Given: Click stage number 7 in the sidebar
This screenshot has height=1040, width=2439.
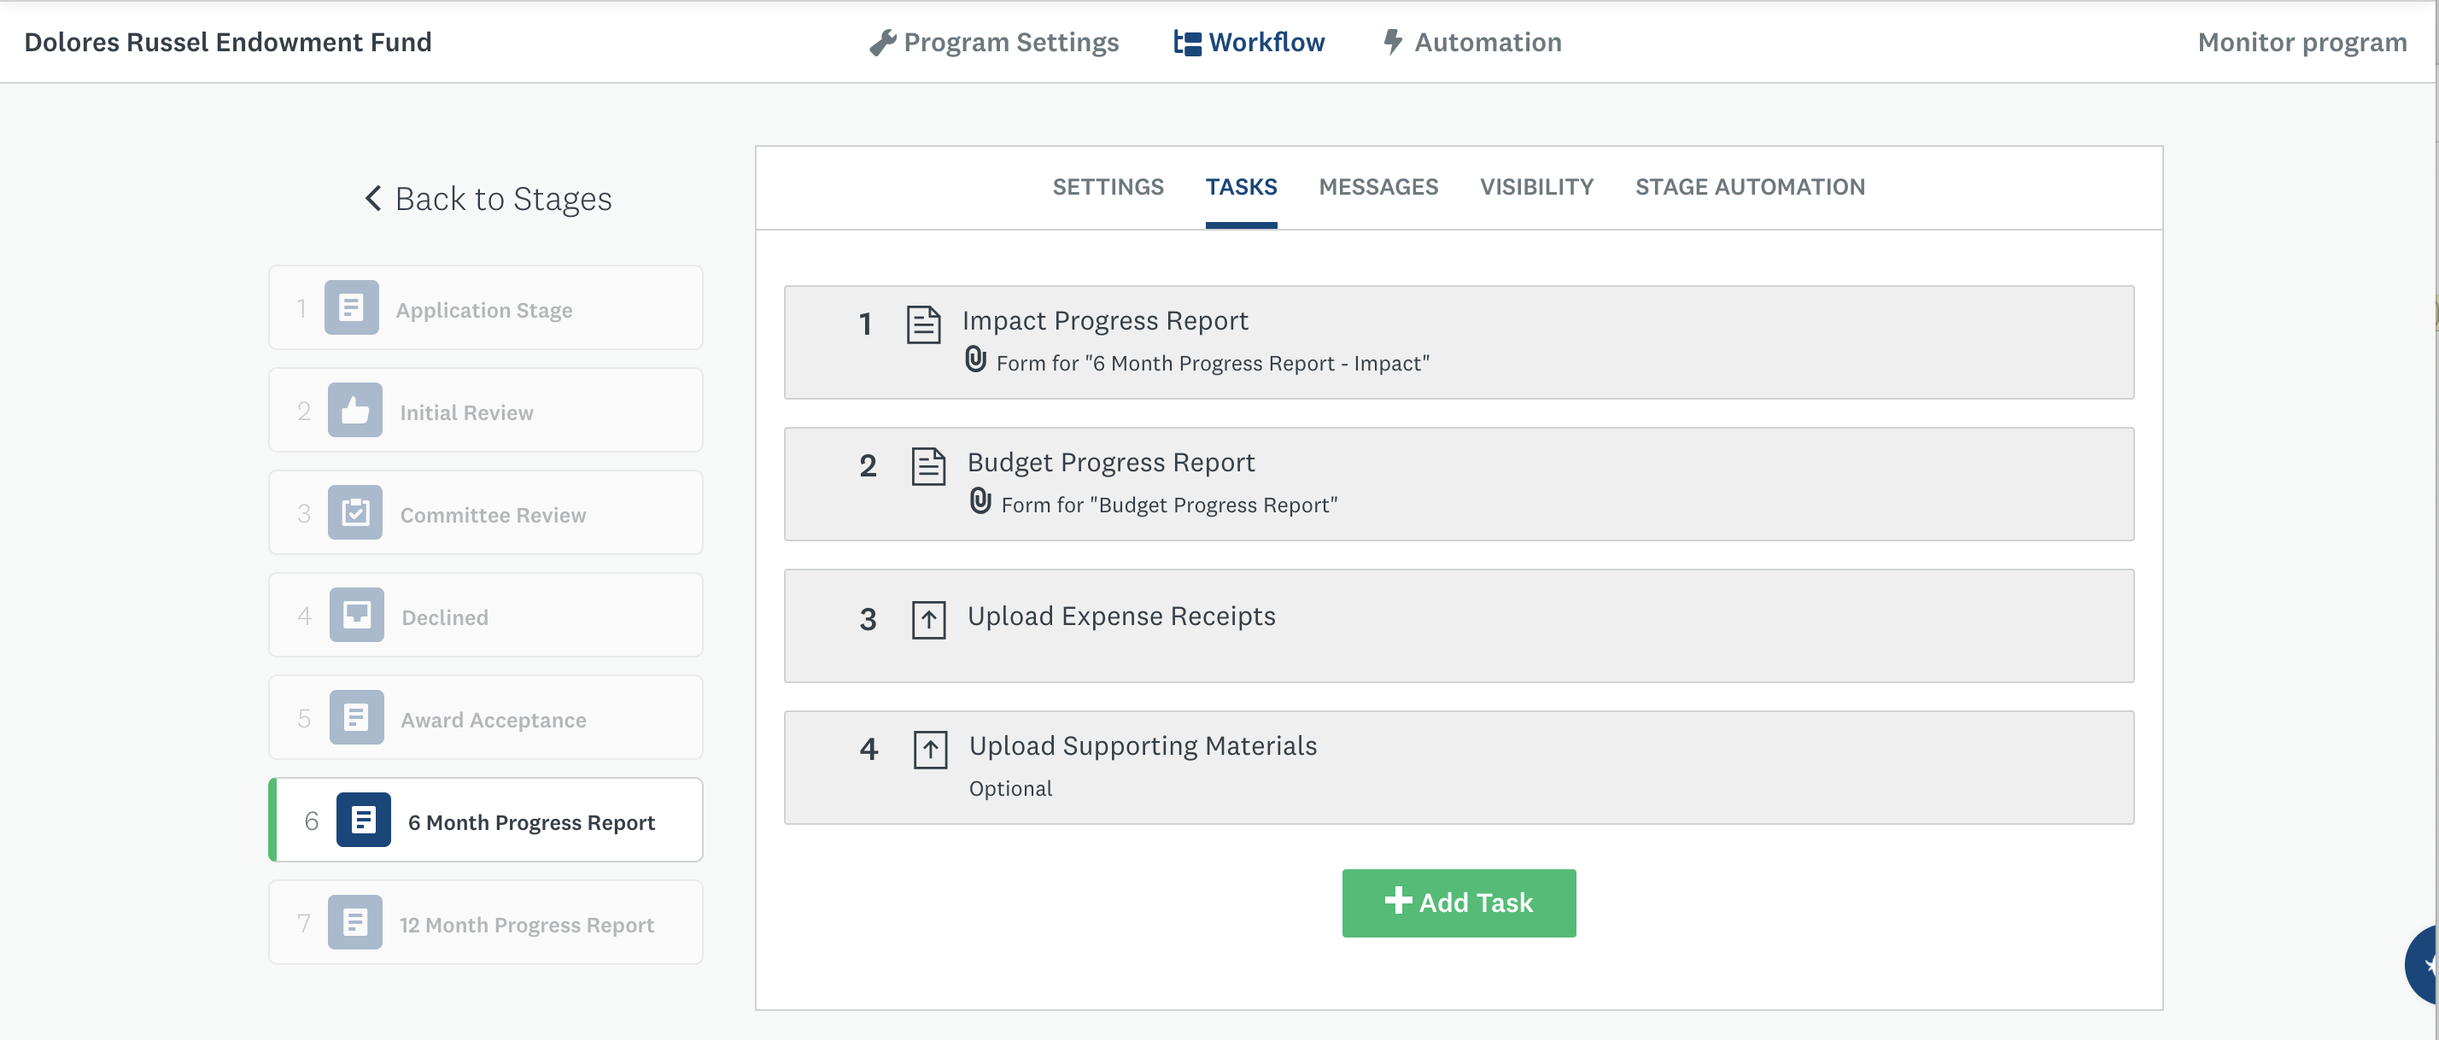Looking at the screenshot, I should pos(304,923).
